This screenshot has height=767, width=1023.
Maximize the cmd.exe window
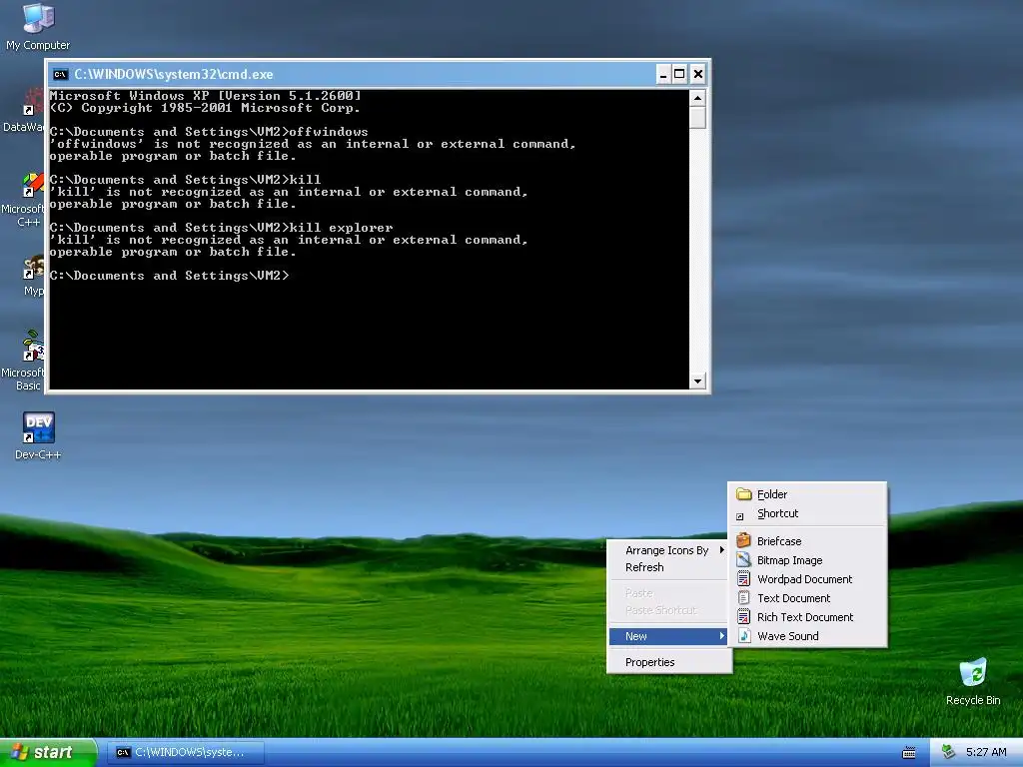pos(679,74)
